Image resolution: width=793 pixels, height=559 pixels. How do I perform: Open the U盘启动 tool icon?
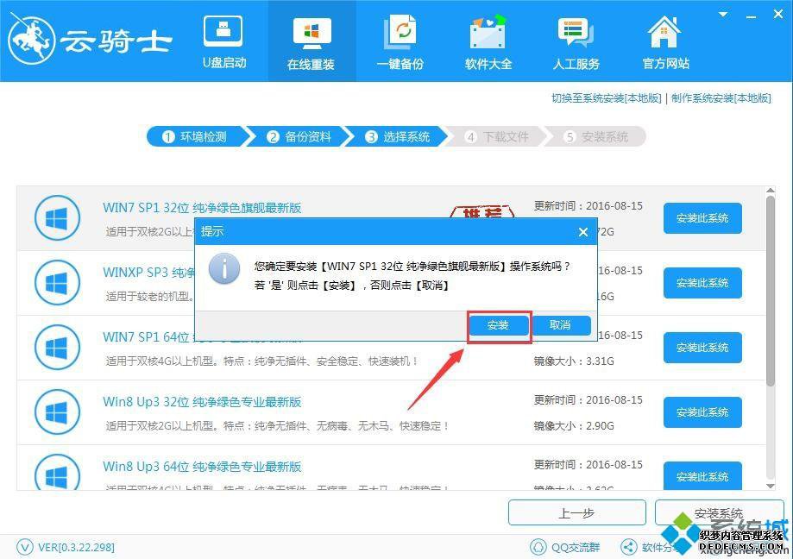pyautogui.click(x=223, y=31)
